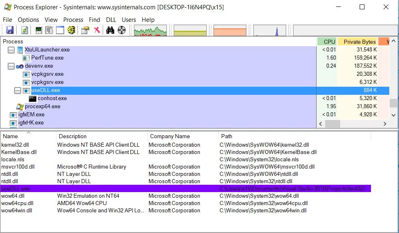Viewport: 399px width, 233px height.
Task: Click the CPU usage history graph
Action: point(151,30)
